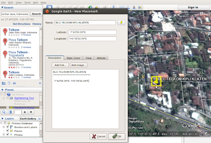Switch to the View tab in placemark dialog
The height and width of the screenshot is (143, 211).
[x=88, y=58]
